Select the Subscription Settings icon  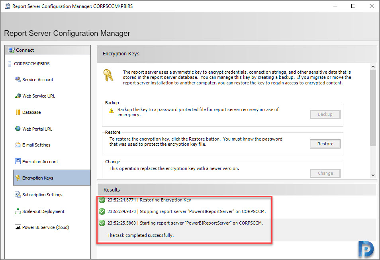(x=18, y=194)
